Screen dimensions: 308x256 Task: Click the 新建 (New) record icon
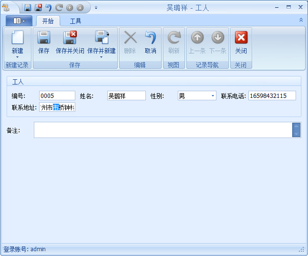[x=17, y=38]
